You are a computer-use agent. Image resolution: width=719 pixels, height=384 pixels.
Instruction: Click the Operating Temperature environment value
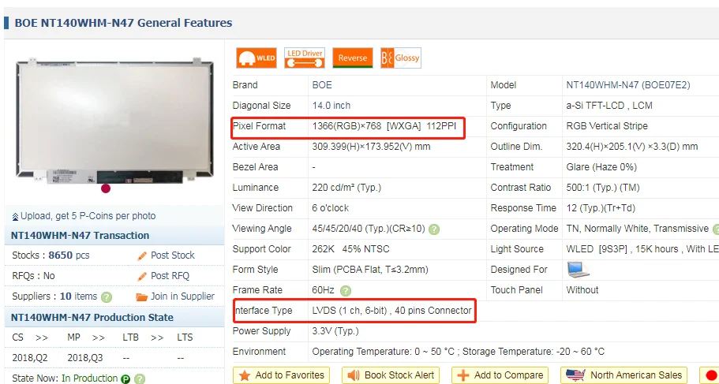coord(458,352)
